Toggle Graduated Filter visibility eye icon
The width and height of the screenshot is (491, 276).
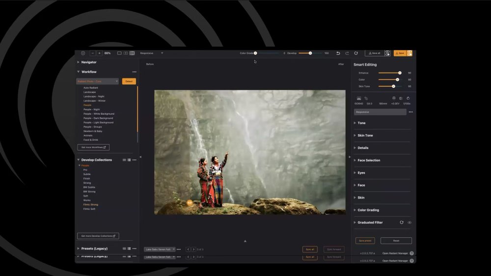409,223
